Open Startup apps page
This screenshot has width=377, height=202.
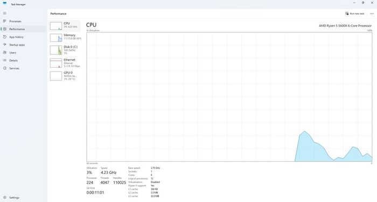pos(17,45)
